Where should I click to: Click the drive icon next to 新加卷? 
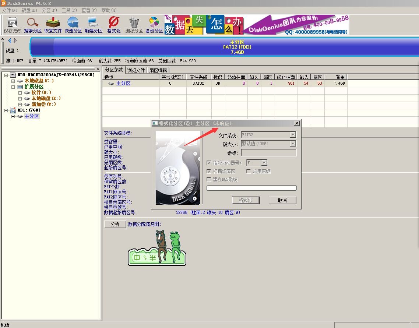[27, 105]
